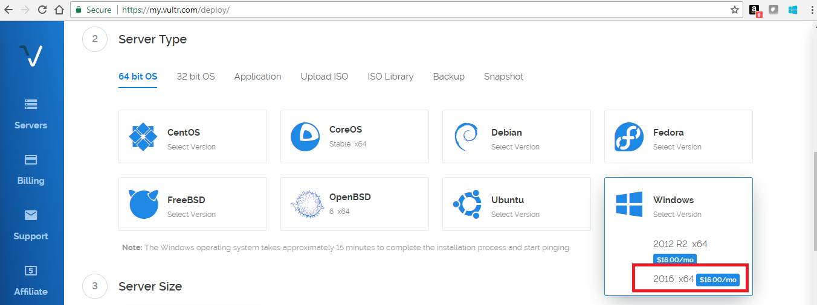Viewport: 817px width, 305px height.
Task: Expand Debian version selection
Action: click(517, 136)
